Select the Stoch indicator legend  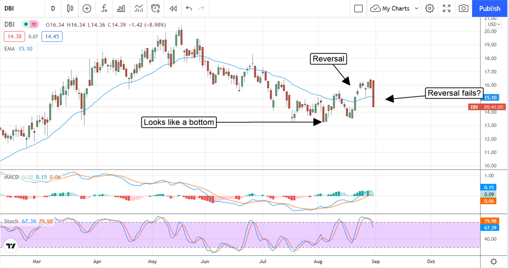28,221
